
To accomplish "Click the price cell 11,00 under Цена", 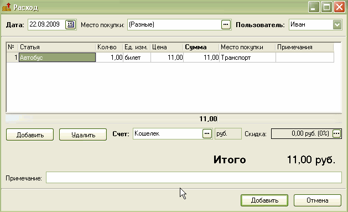I will [167, 58].
